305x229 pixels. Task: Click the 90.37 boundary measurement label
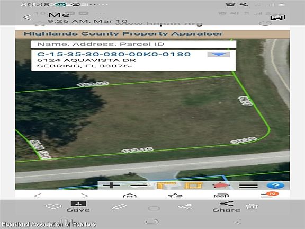[246, 101]
